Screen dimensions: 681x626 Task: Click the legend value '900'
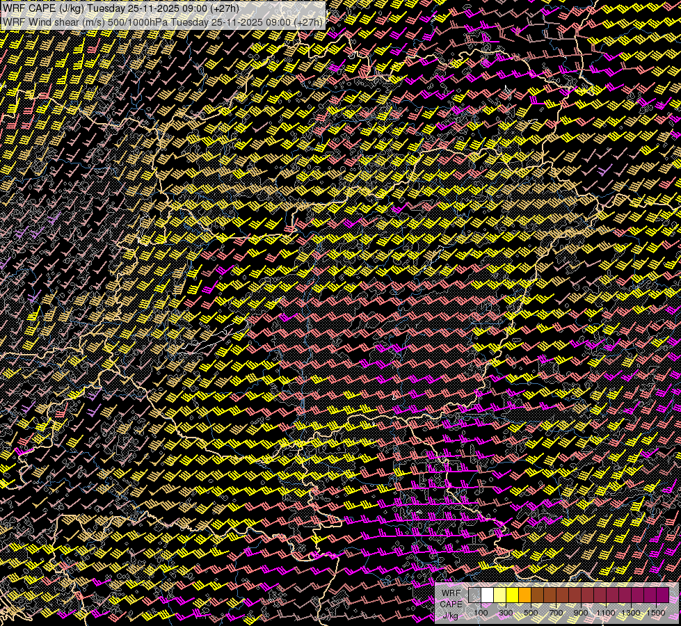tap(581, 613)
